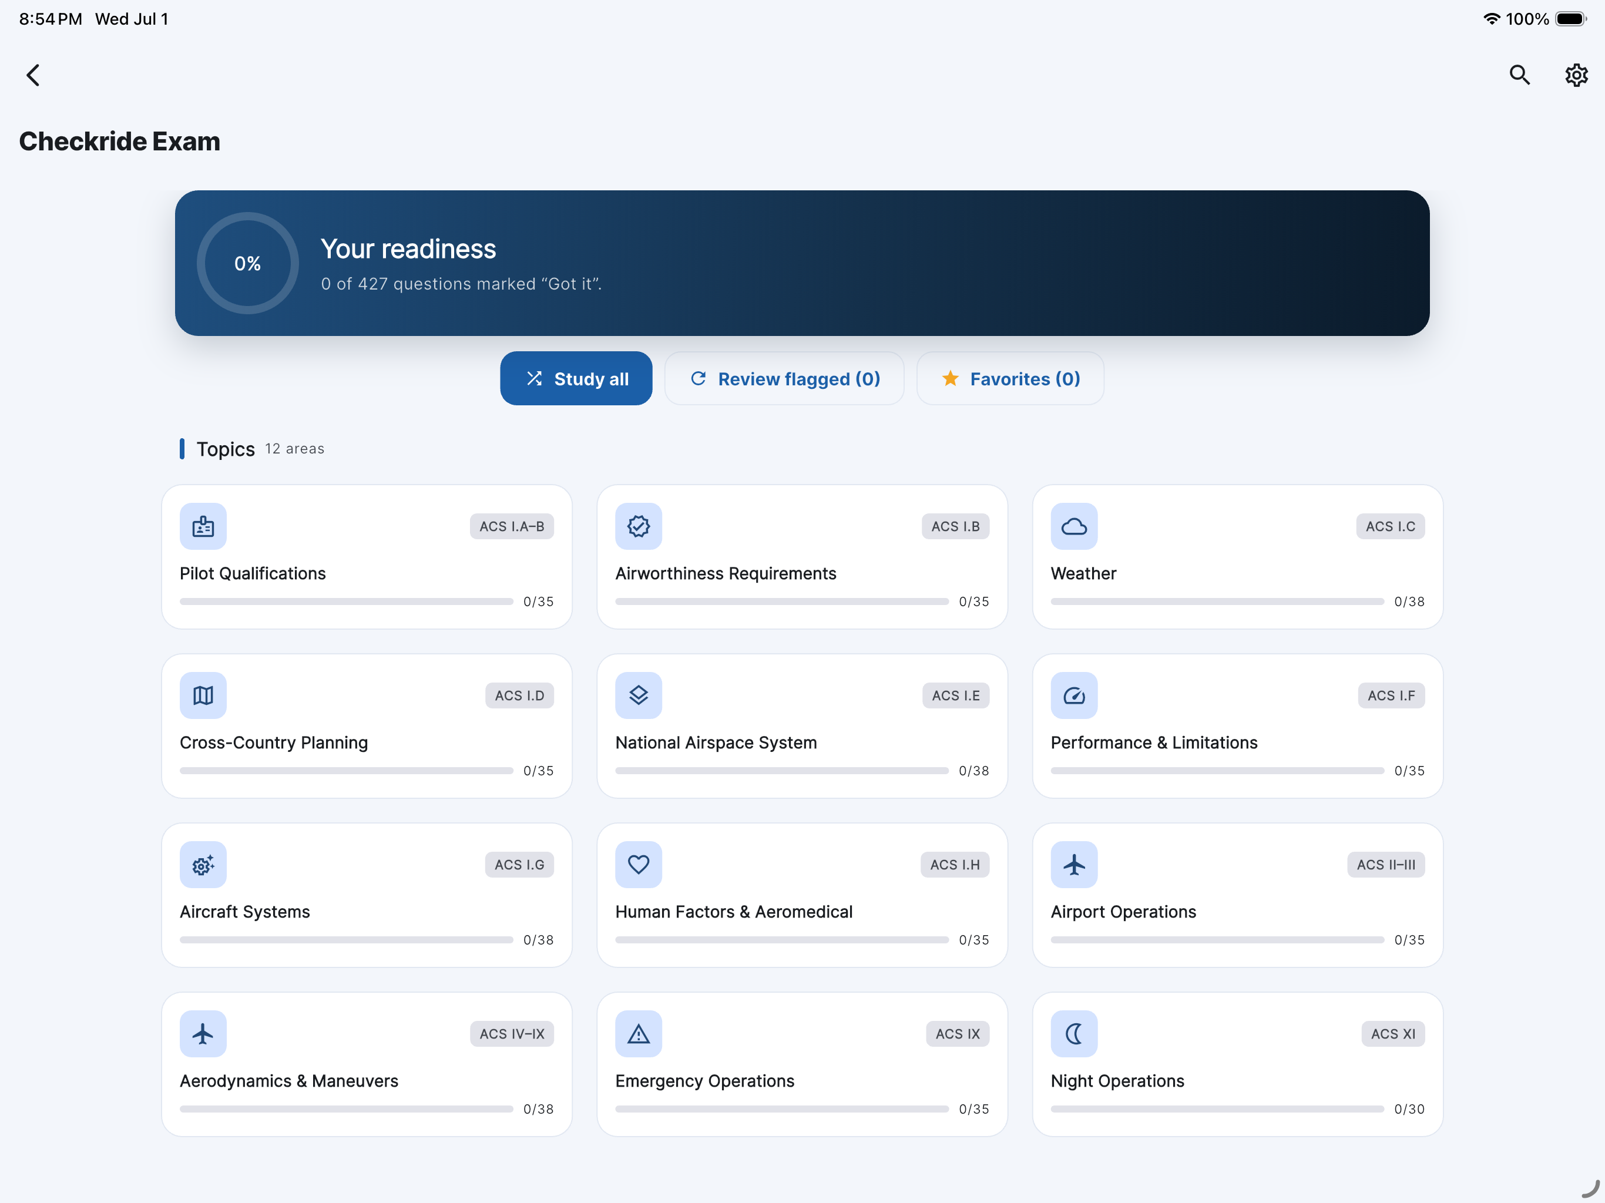The width and height of the screenshot is (1605, 1203).
Task: Click the ACS I.C tag
Action: click(x=1390, y=526)
